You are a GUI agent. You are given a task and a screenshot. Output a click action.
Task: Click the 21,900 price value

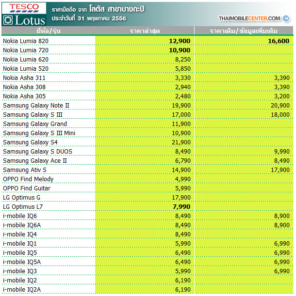(x=181, y=142)
